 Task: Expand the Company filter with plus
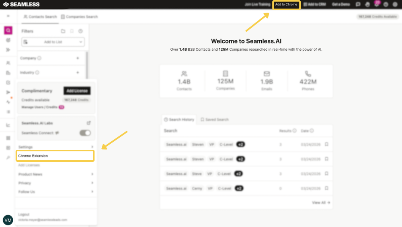(x=78, y=58)
